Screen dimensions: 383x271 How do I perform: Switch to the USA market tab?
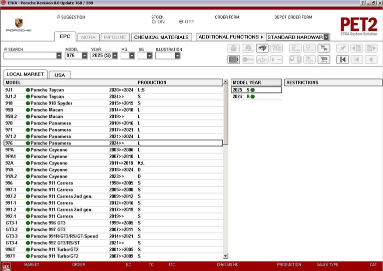[60, 75]
